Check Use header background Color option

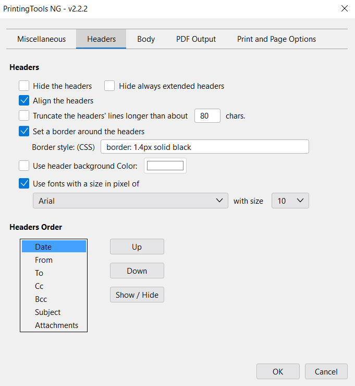[24, 166]
